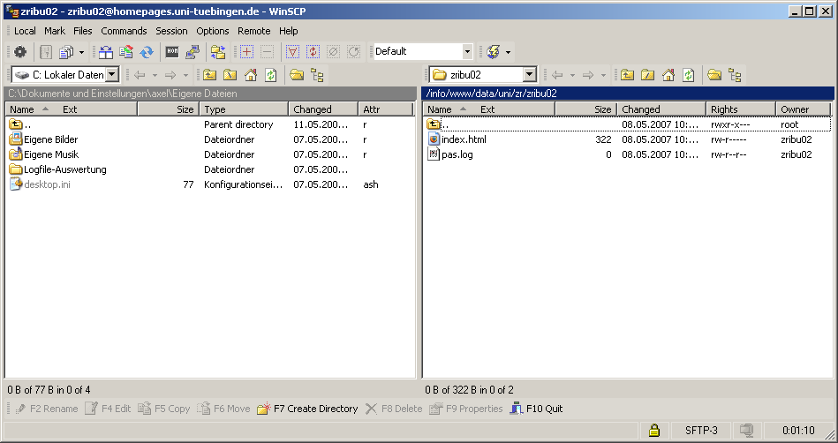Screen dimensions: 838x443
Task: Click the F7 Create Directory button
Action: coord(307,409)
